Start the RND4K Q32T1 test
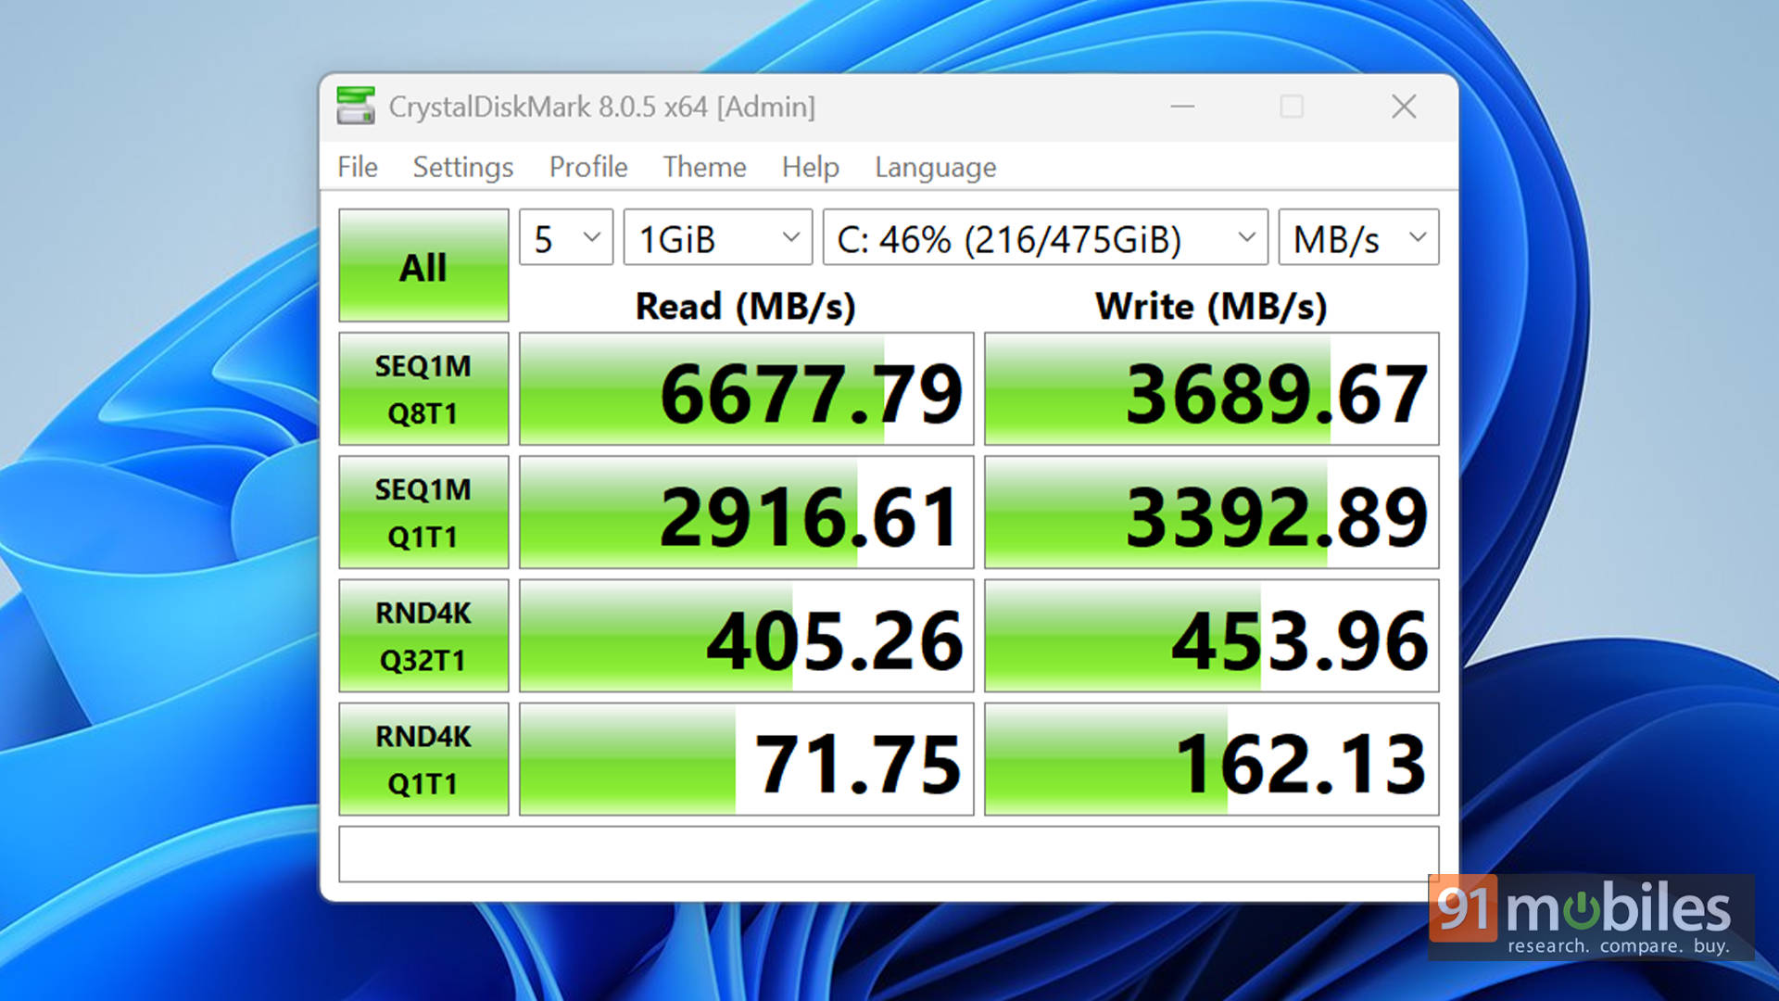 pos(423,636)
